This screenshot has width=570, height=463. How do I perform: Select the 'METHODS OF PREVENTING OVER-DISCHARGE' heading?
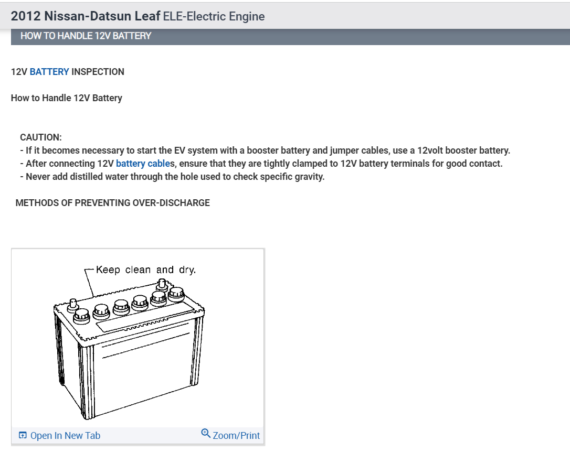pyautogui.click(x=113, y=203)
